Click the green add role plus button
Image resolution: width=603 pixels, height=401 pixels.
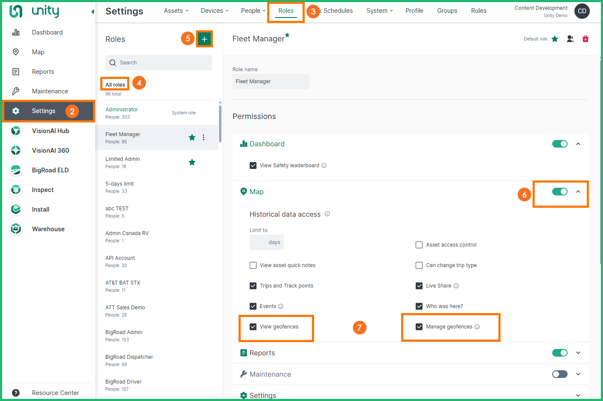click(204, 39)
